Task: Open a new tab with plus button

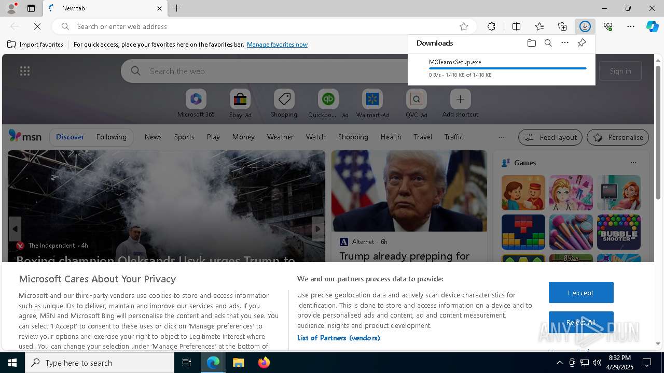Action: (177, 8)
